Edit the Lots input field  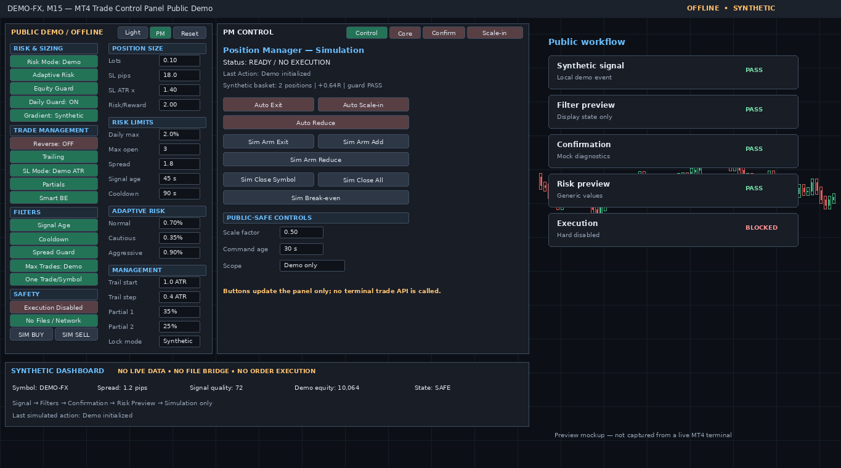click(179, 60)
